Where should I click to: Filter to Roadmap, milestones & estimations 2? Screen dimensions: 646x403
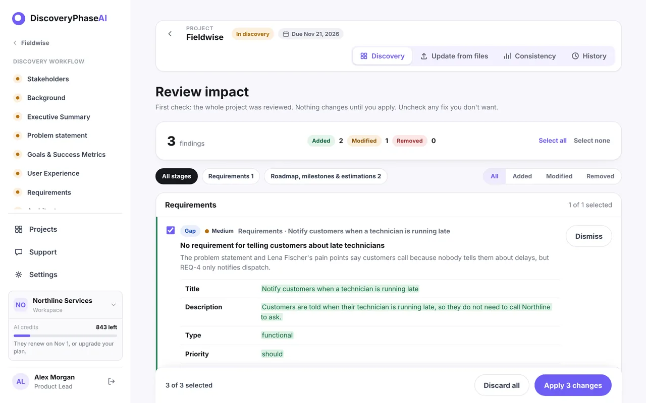click(x=326, y=176)
